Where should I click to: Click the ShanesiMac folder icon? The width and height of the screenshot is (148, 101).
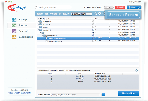coord(41,21)
